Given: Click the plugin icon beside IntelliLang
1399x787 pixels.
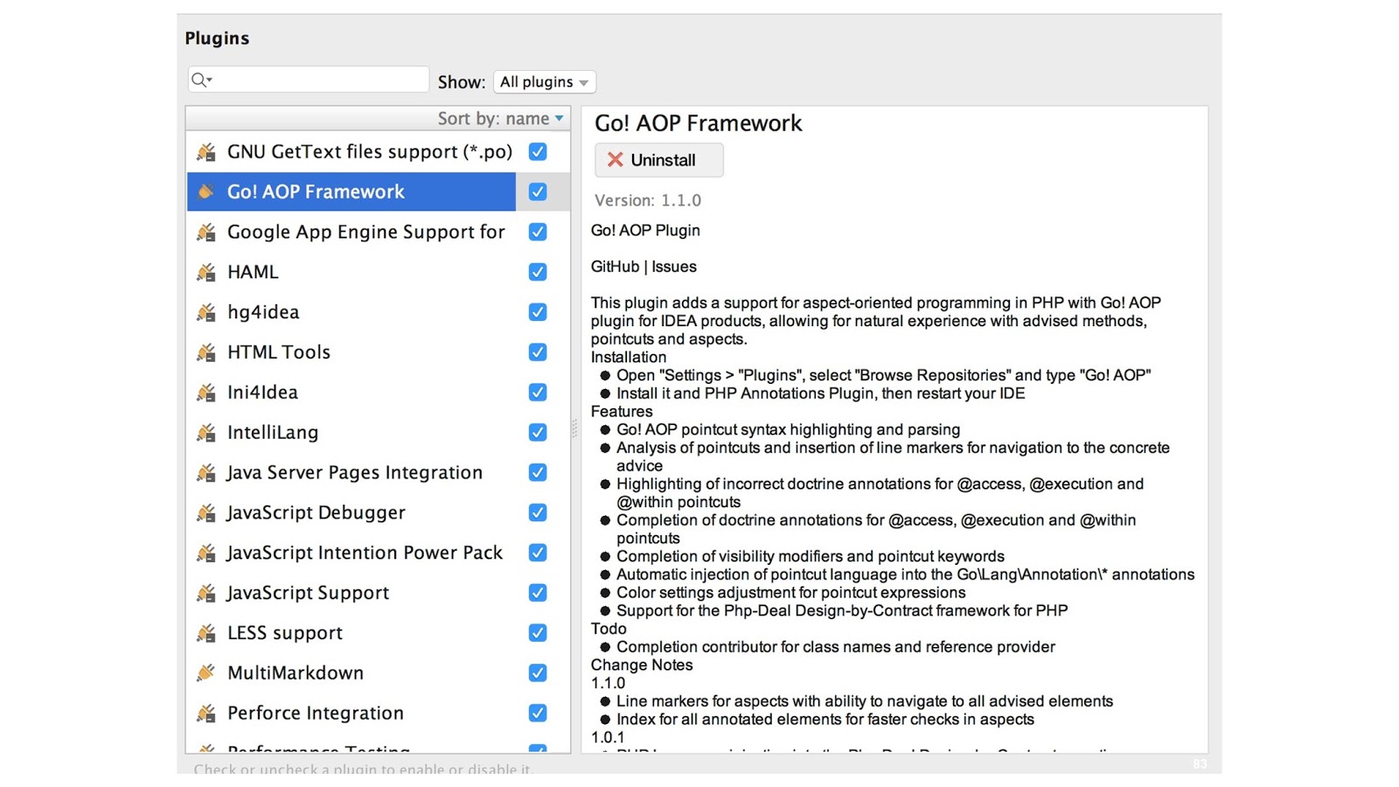Looking at the screenshot, I should point(206,433).
